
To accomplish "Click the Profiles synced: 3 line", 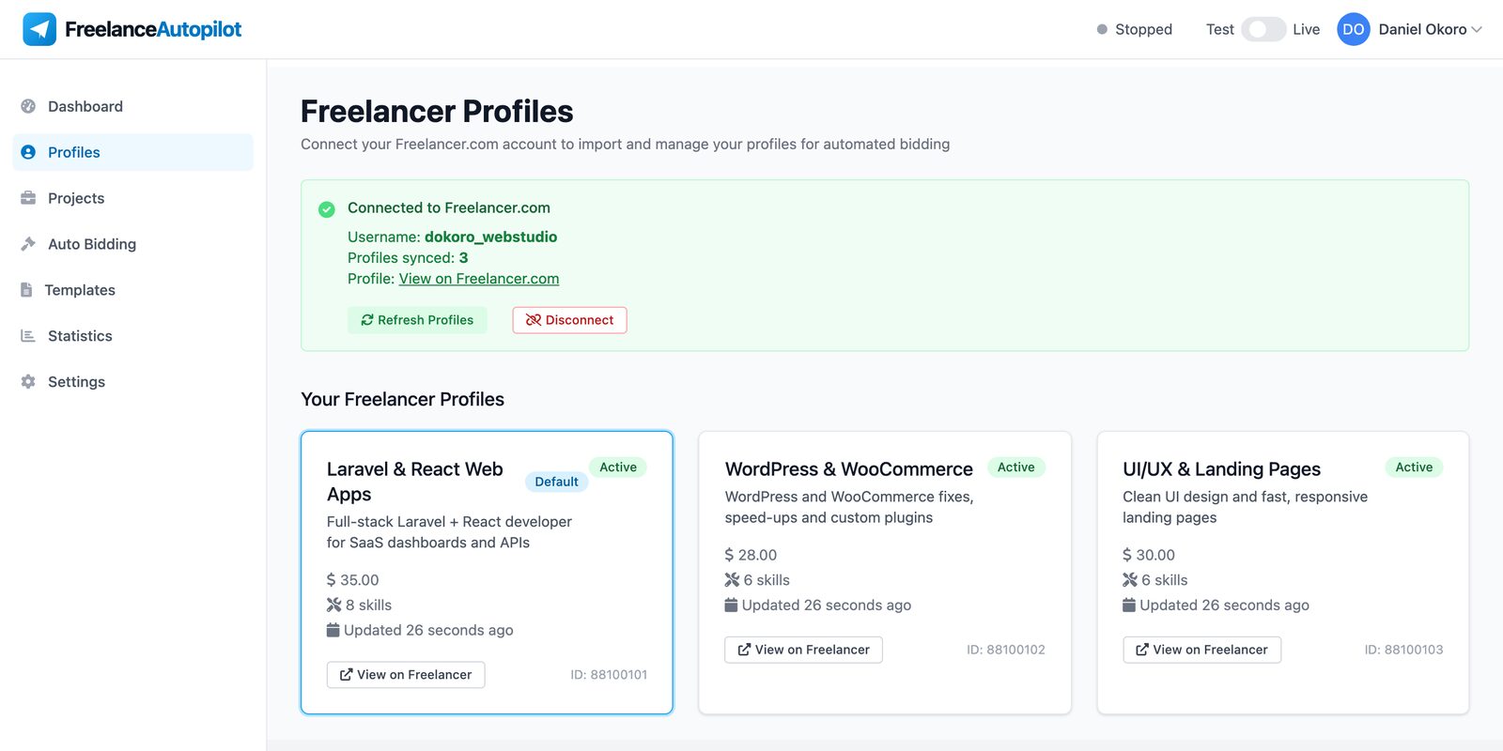I will (408, 258).
